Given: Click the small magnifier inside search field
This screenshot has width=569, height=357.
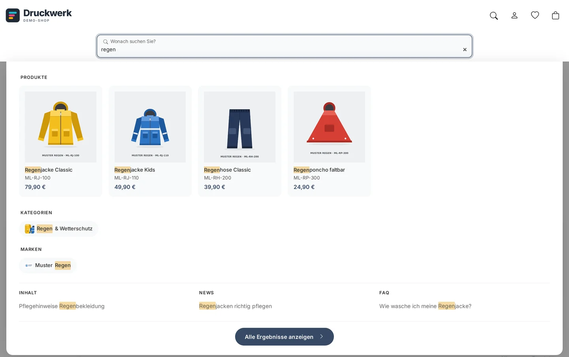Looking at the screenshot, I should click(x=106, y=41).
